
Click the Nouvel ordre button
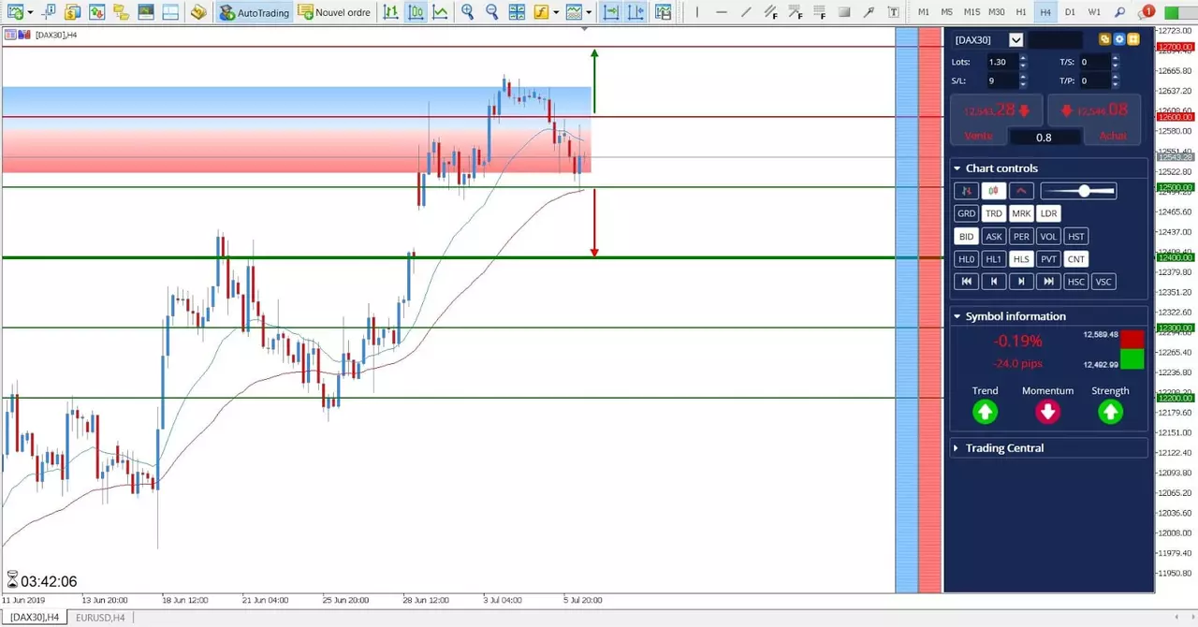click(x=334, y=12)
